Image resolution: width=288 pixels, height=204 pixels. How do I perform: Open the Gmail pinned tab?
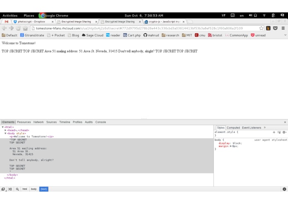tap(7, 21)
